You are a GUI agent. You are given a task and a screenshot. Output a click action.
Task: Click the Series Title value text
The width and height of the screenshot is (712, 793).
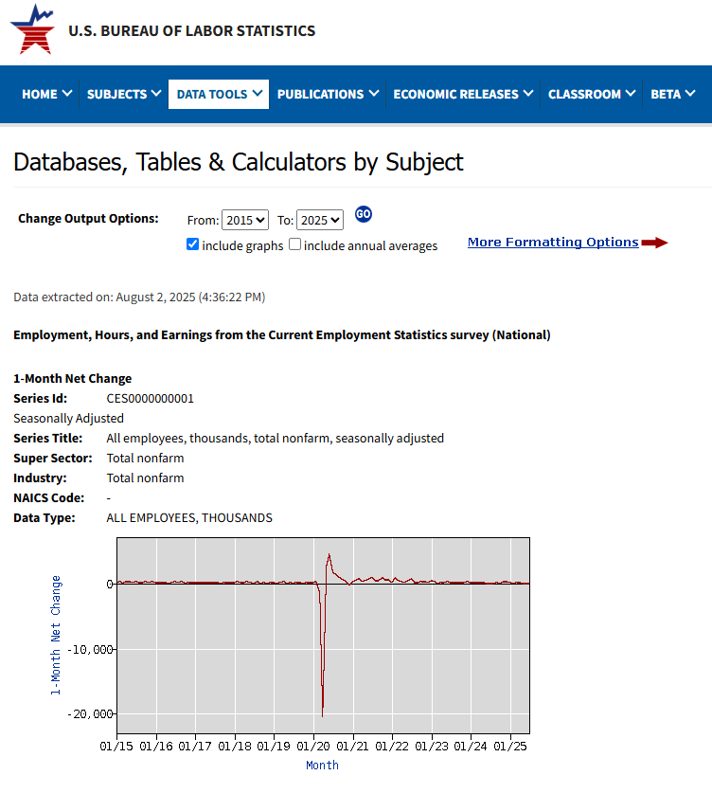275,438
